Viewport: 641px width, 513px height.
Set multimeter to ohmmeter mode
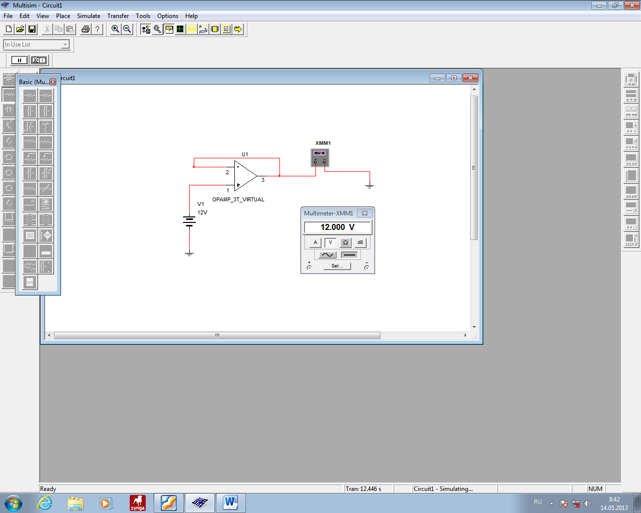coord(345,242)
